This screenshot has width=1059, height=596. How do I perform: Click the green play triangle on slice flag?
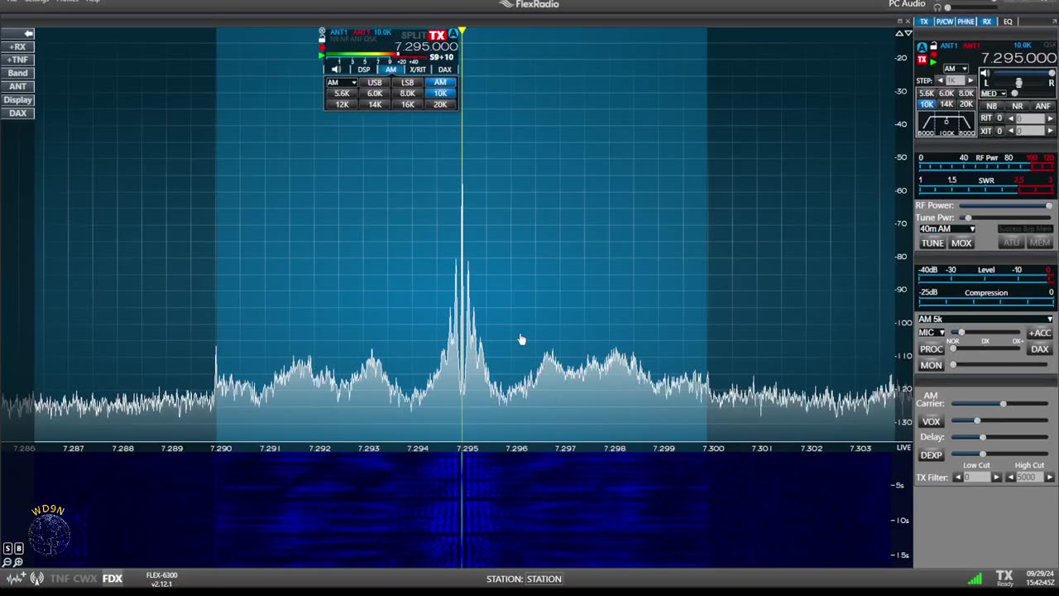point(322,56)
